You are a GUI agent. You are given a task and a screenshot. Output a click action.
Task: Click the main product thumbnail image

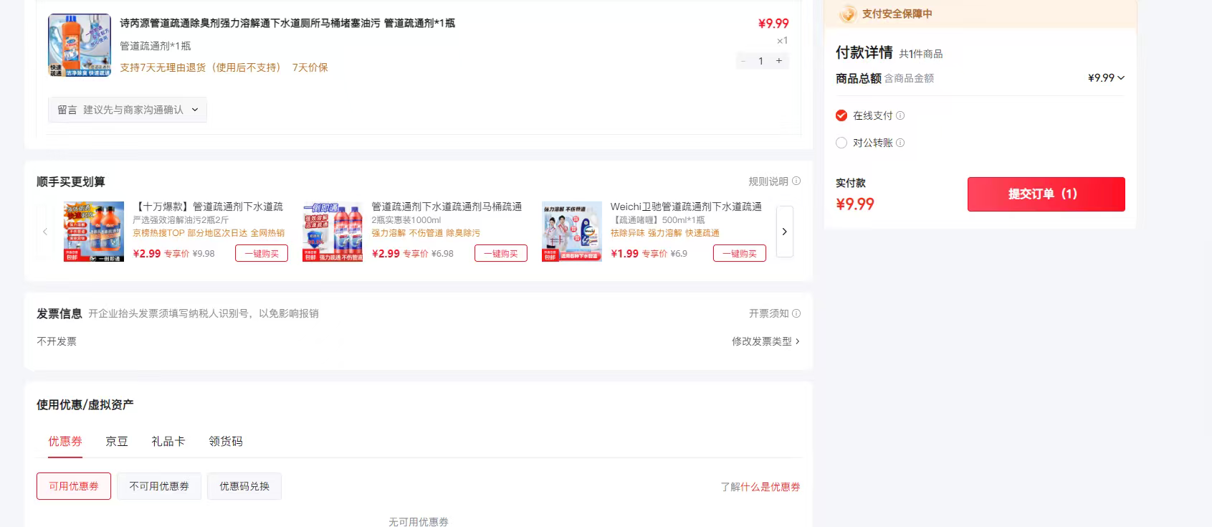click(x=80, y=45)
